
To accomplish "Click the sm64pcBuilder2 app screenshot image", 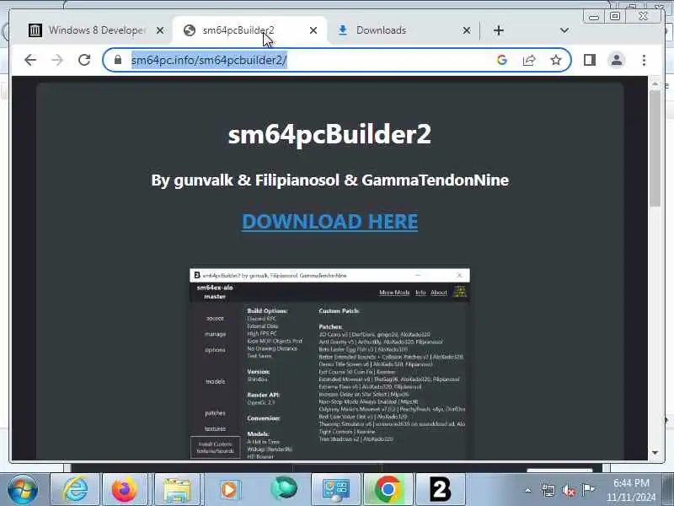I will click(x=329, y=364).
